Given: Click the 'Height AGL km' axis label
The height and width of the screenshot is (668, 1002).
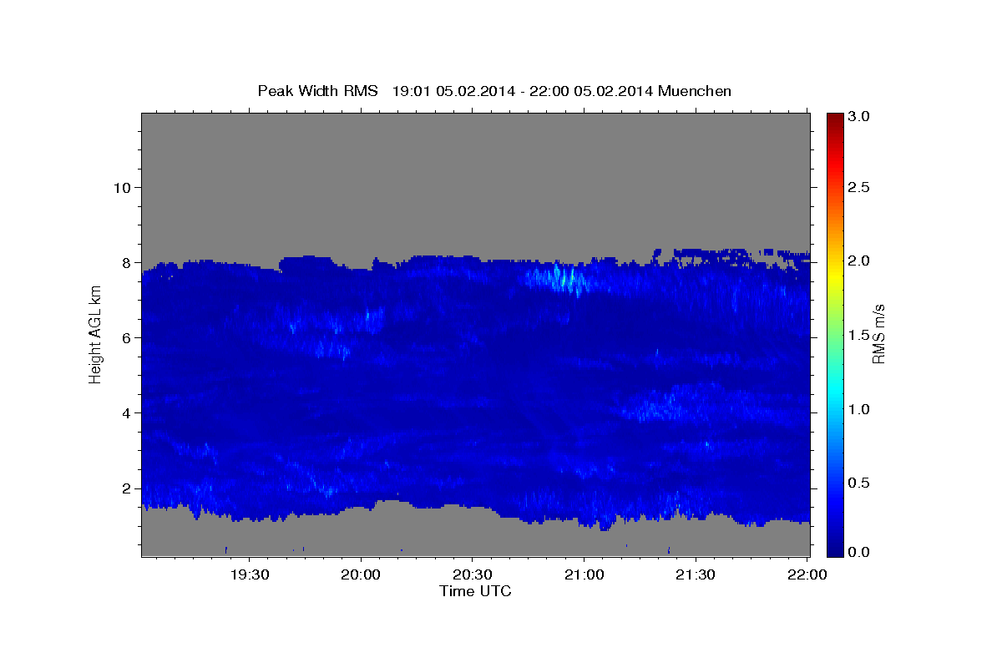Looking at the screenshot, I should [x=95, y=335].
